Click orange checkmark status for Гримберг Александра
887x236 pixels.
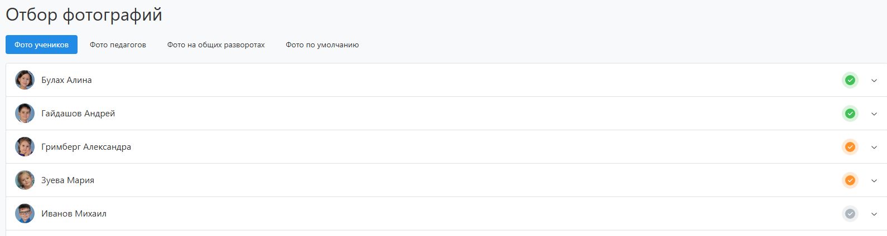[850, 147]
